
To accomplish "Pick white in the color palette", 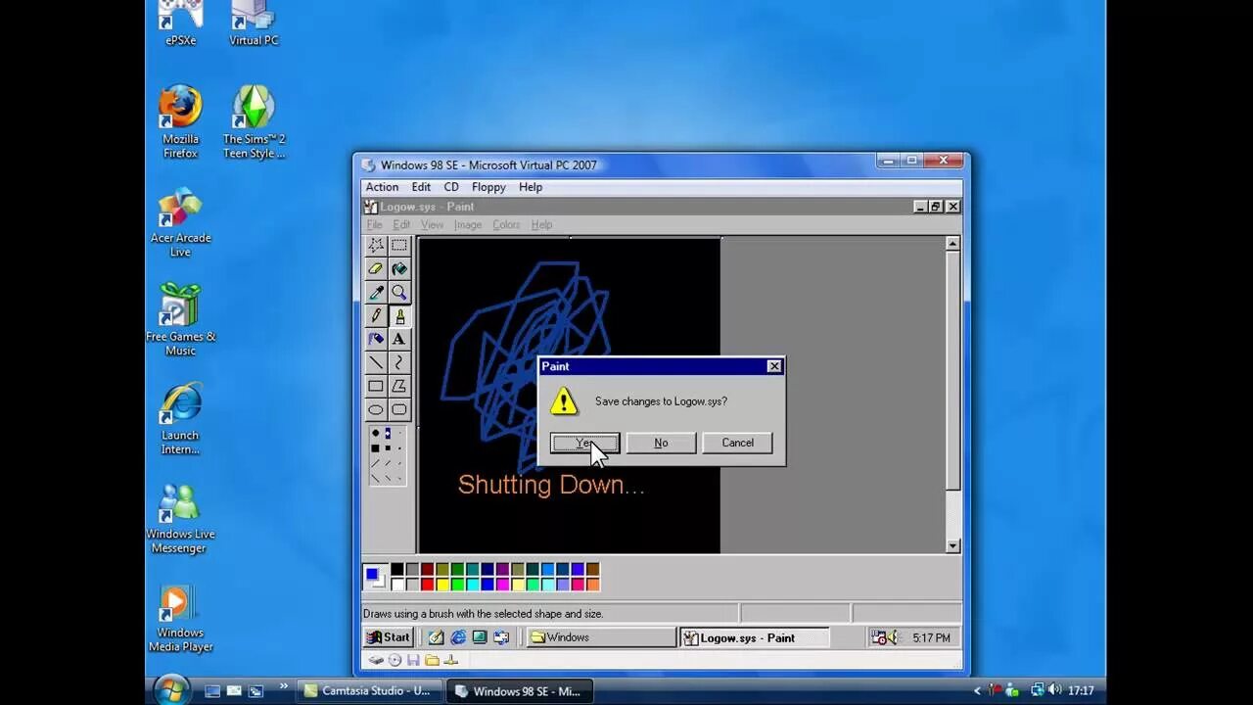I will (x=397, y=585).
